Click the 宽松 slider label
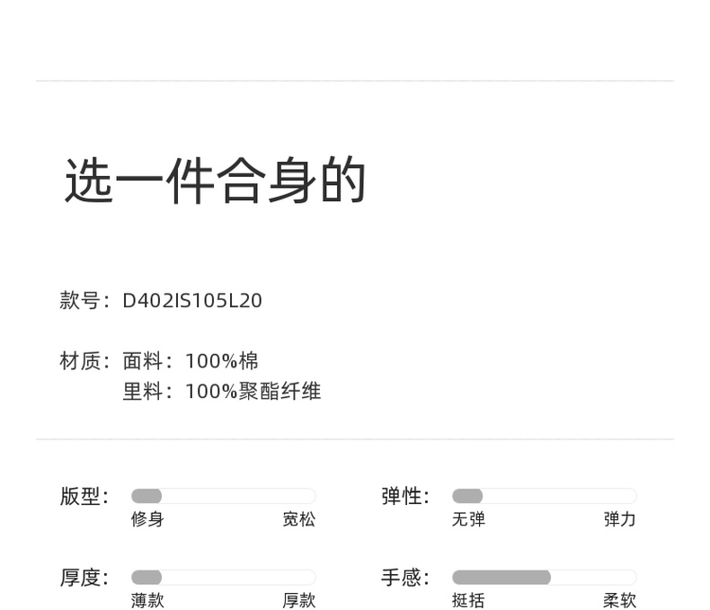The height and width of the screenshot is (610, 710). 299,519
